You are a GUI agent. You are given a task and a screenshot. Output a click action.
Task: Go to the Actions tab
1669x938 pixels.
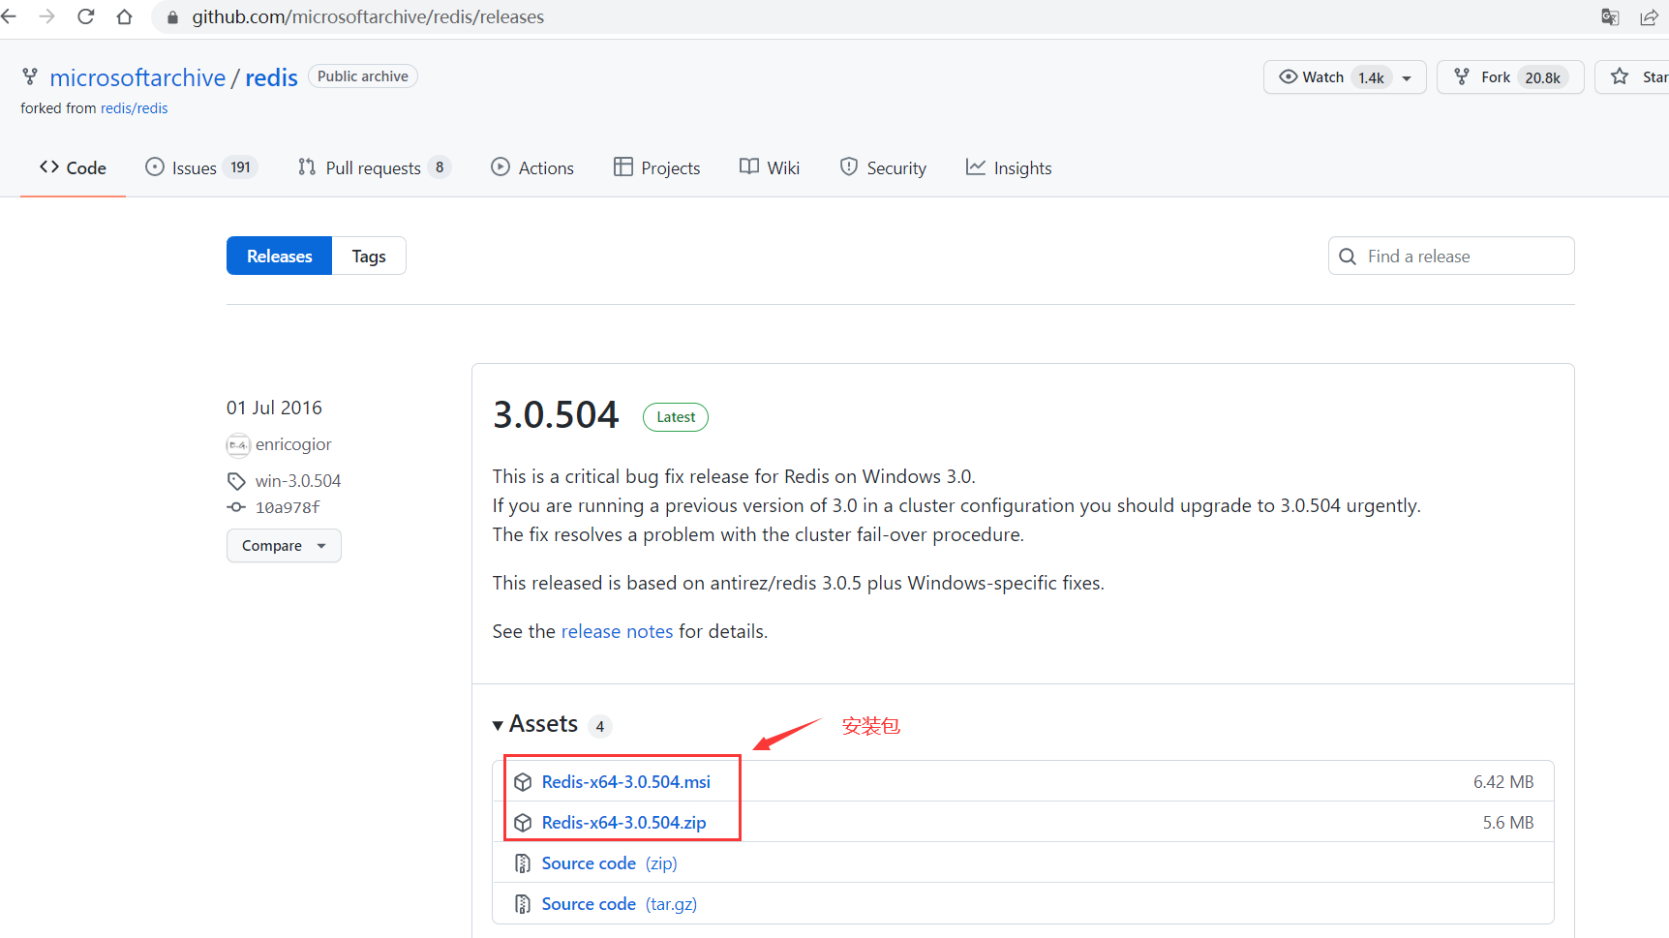[532, 167]
